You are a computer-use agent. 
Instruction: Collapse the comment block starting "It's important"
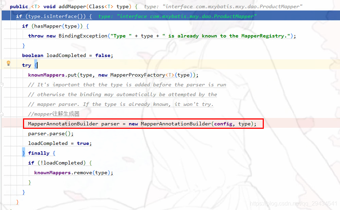tap(1, 85)
